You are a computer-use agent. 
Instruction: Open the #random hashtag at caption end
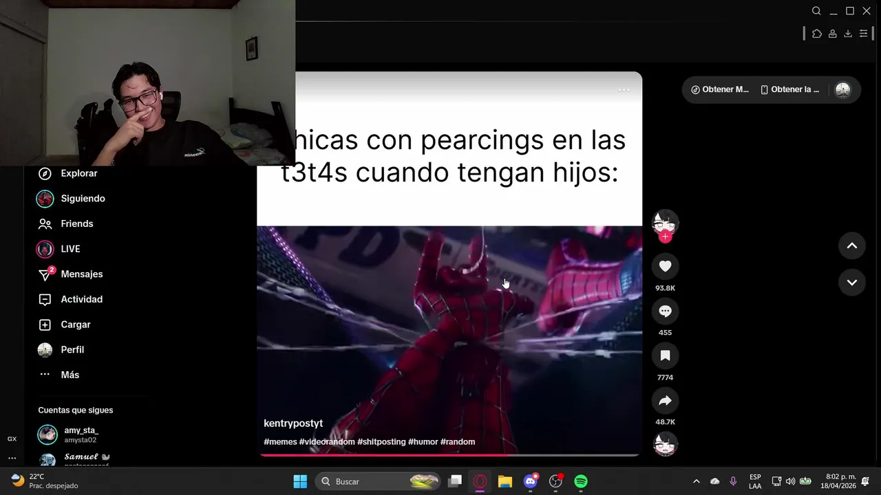click(x=458, y=441)
